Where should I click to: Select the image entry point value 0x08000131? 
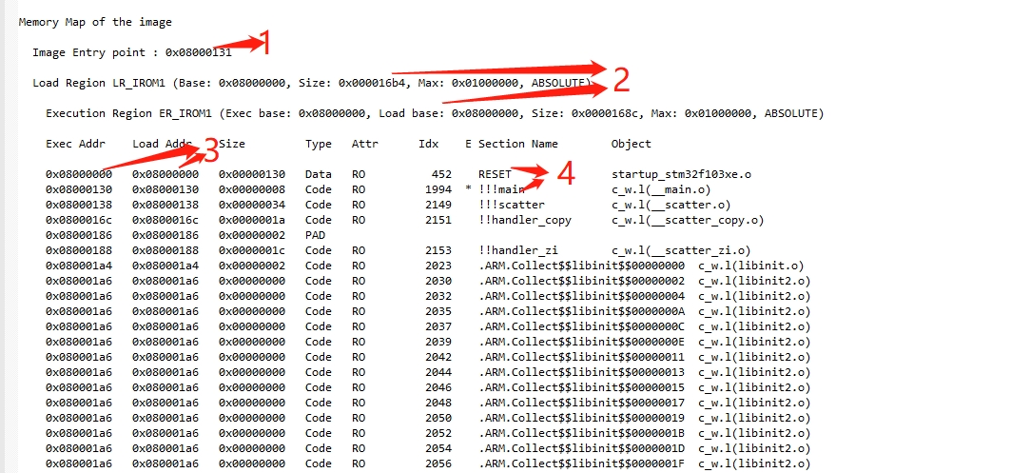point(198,52)
